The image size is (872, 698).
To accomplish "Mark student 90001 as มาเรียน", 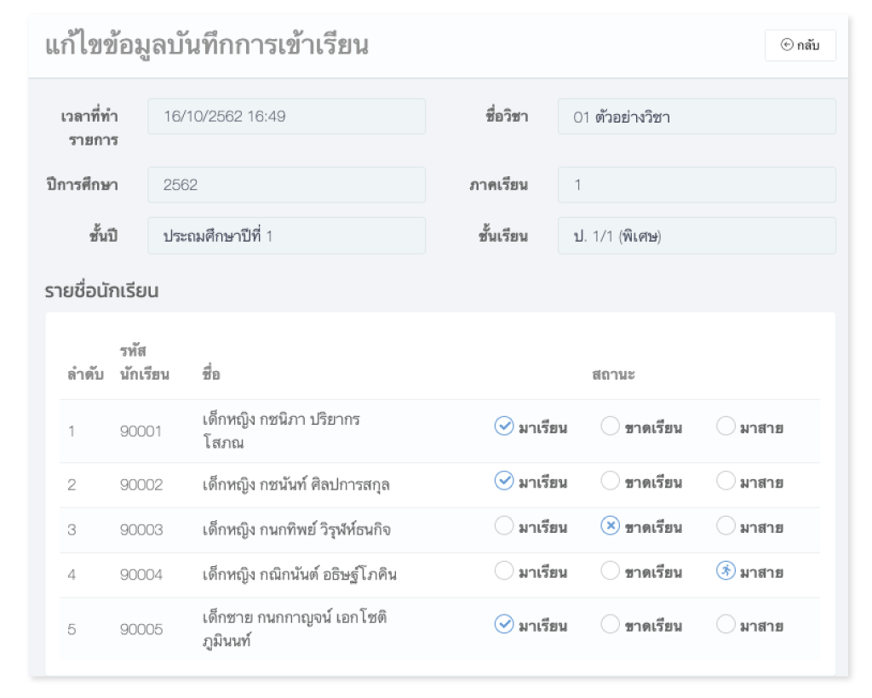I will coord(504,426).
